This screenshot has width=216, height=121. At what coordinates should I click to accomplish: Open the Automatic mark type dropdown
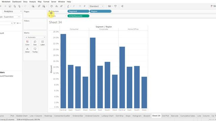[x=35, y=37]
